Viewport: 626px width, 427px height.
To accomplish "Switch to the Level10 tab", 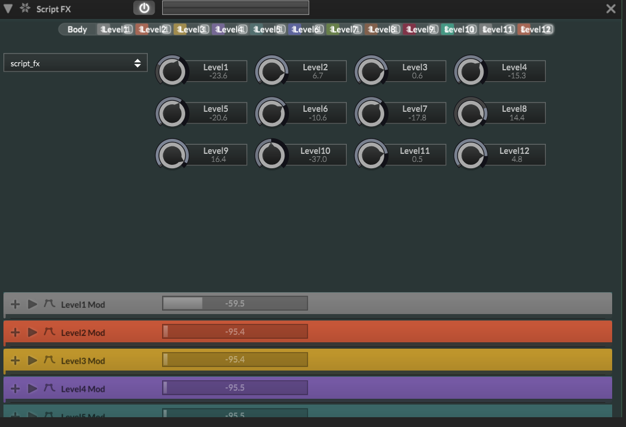I will [x=459, y=29].
